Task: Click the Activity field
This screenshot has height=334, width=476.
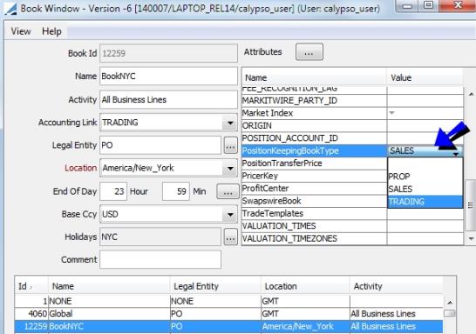Action: (x=168, y=99)
